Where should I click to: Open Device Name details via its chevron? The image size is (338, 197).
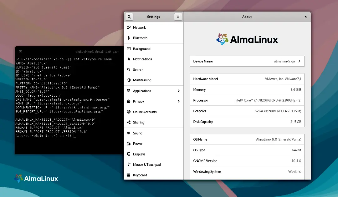[x=300, y=61]
